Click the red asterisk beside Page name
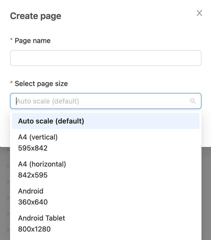 coord(11,40)
